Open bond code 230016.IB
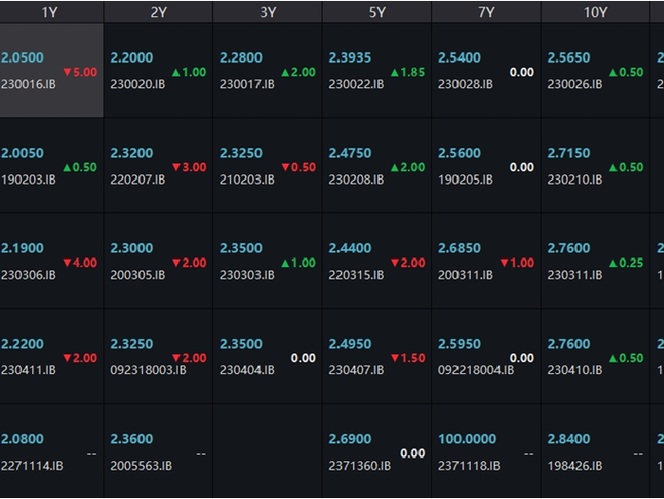 pyautogui.click(x=28, y=84)
